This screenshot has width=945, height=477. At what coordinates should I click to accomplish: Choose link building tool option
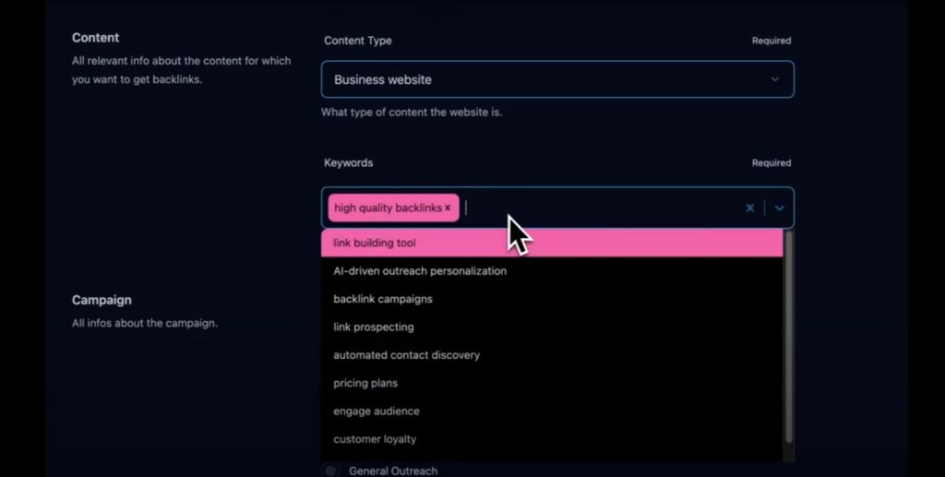pyautogui.click(x=552, y=243)
